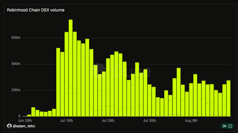The height and width of the screenshot is (133, 238).
Task: Open the Robinhood Chain DEX volume title
Action: pyautogui.click(x=36, y=10)
